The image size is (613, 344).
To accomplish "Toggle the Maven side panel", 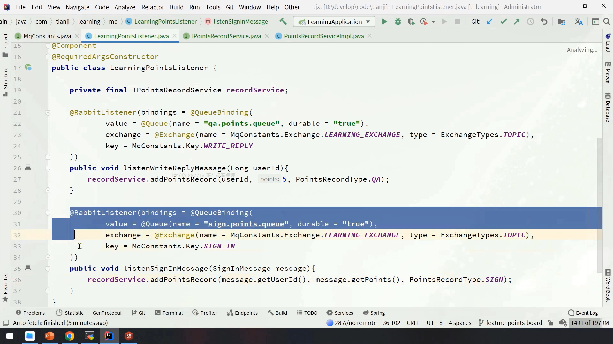I will (608, 73).
